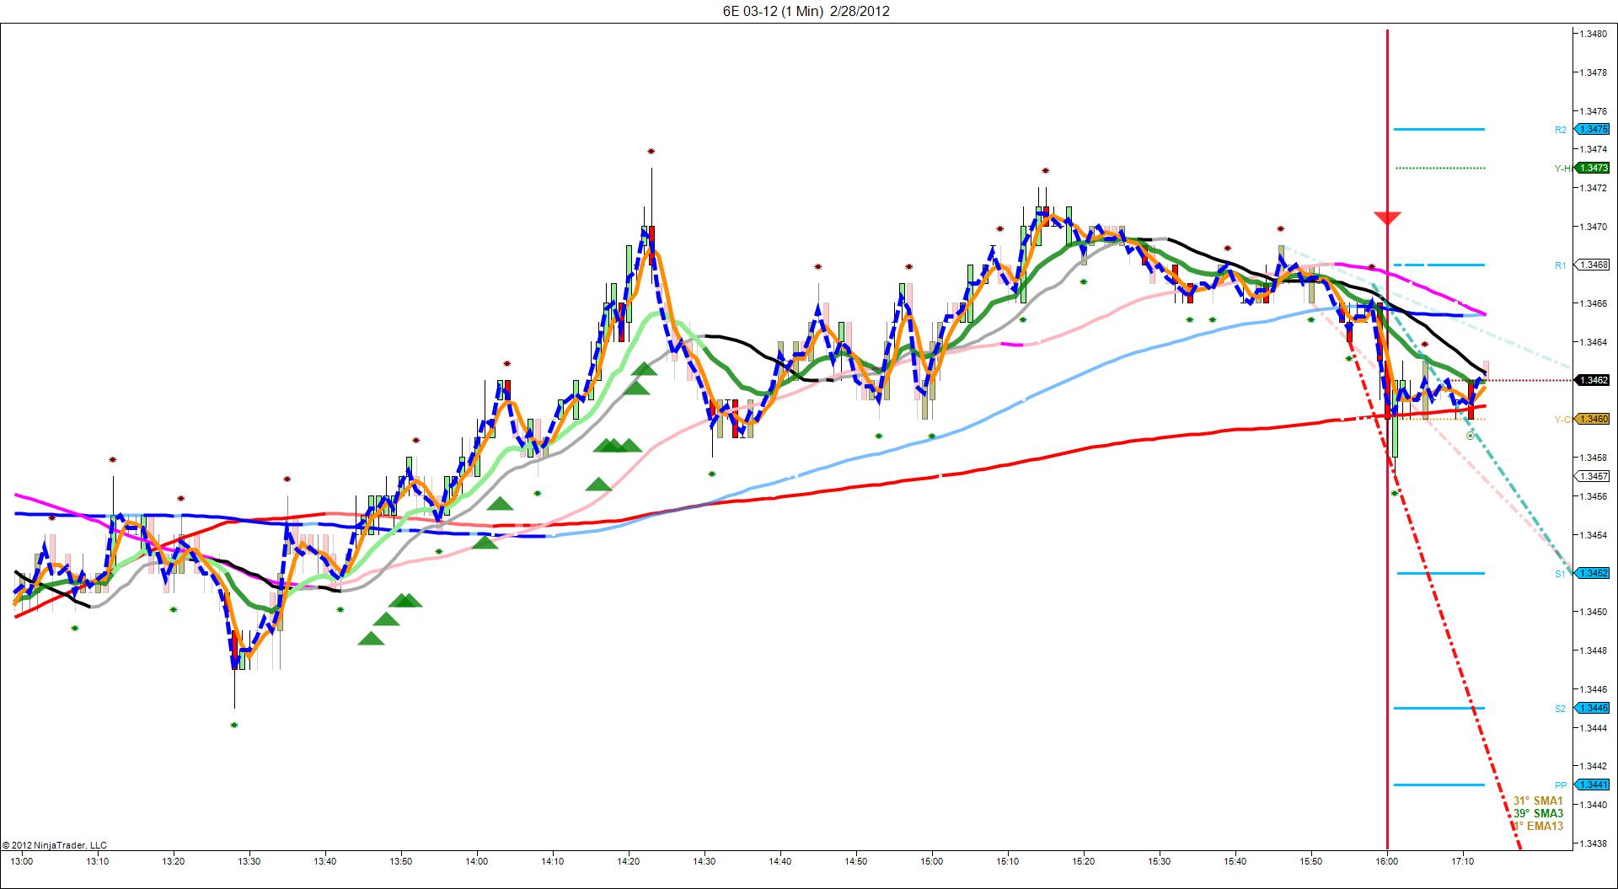Click the white price tag 1.3457
This screenshot has width=1618, height=889.
(1593, 476)
